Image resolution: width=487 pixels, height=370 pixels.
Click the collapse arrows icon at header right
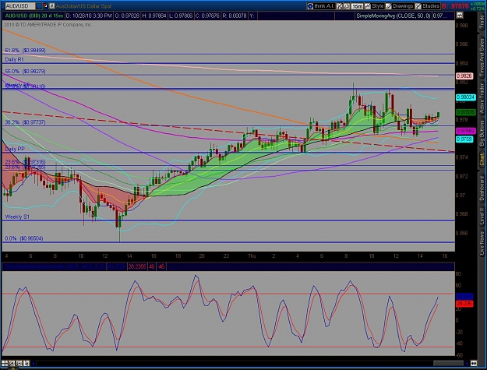click(460, 16)
